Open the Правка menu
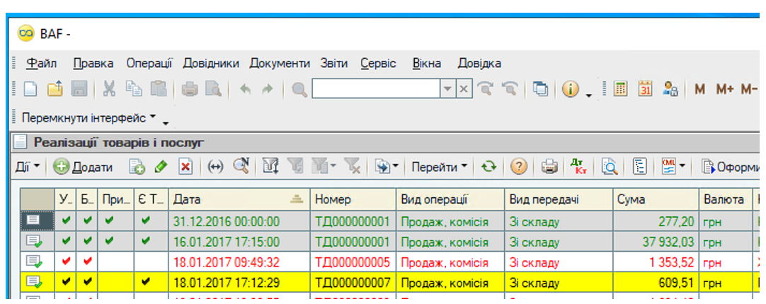The width and height of the screenshot is (766, 304). pyautogui.click(x=93, y=64)
